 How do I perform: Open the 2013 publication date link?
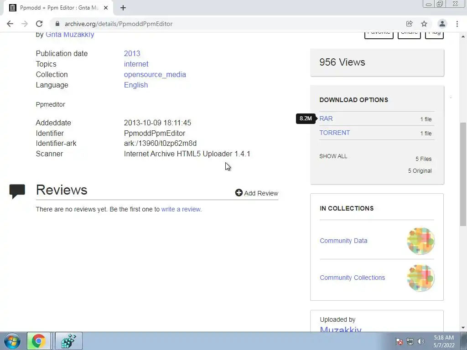point(132,54)
